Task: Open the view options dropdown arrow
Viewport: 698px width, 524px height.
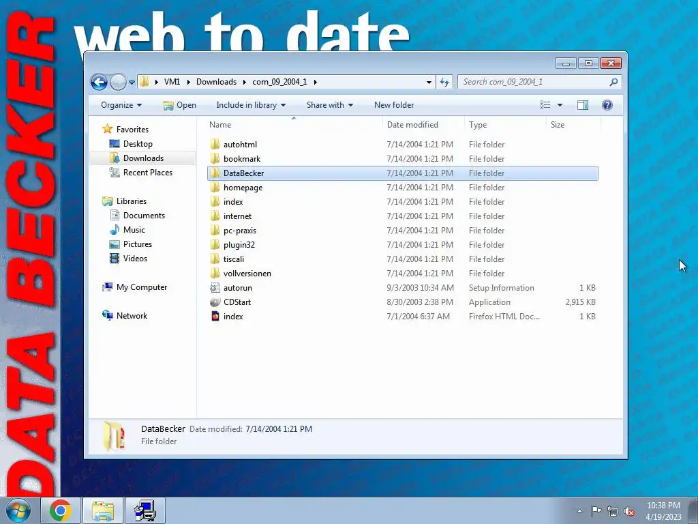Action: 560,105
